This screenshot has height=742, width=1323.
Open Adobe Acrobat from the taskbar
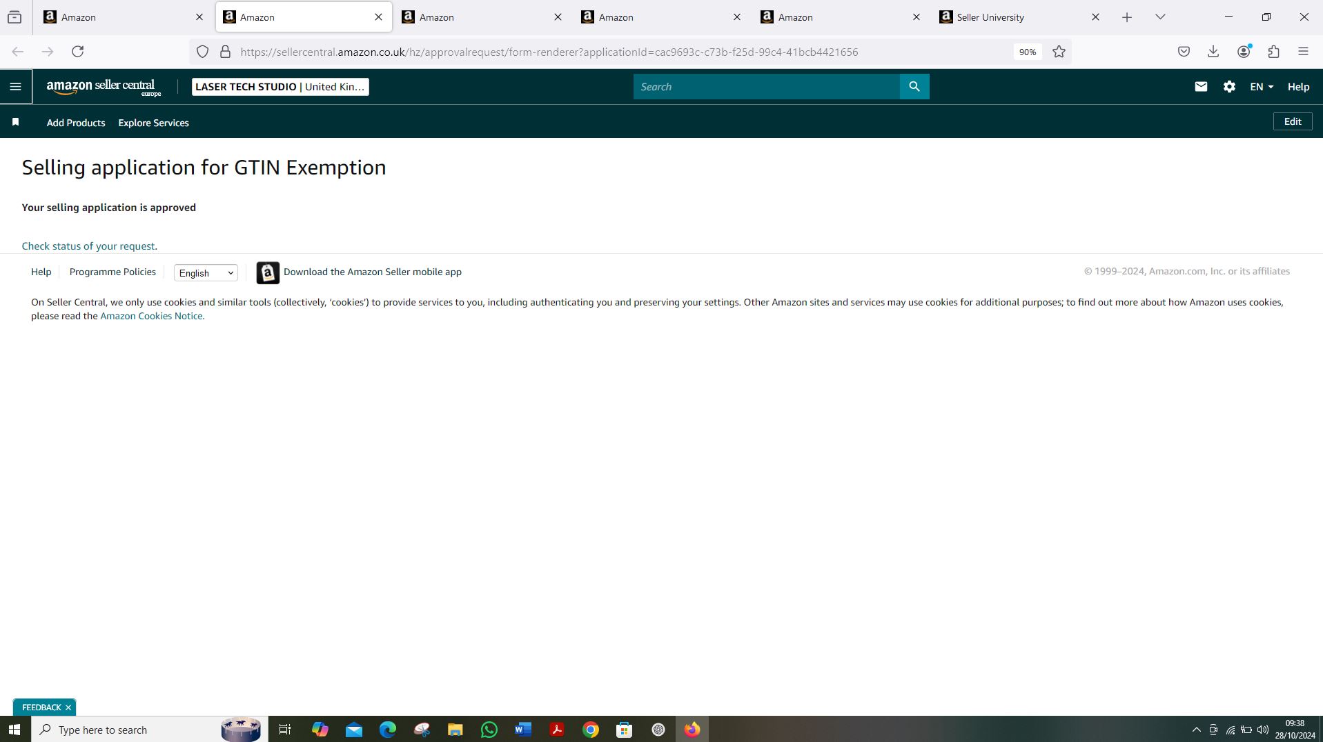point(556,730)
